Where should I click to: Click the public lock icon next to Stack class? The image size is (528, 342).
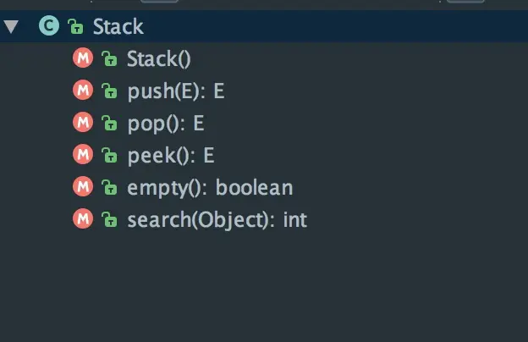click(x=74, y=27)
